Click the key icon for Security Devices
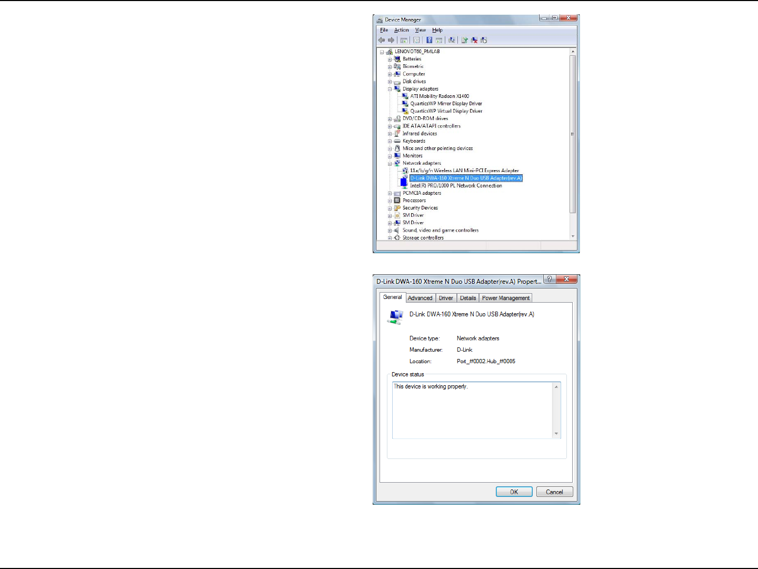758x569 pixels. point(397,208)
